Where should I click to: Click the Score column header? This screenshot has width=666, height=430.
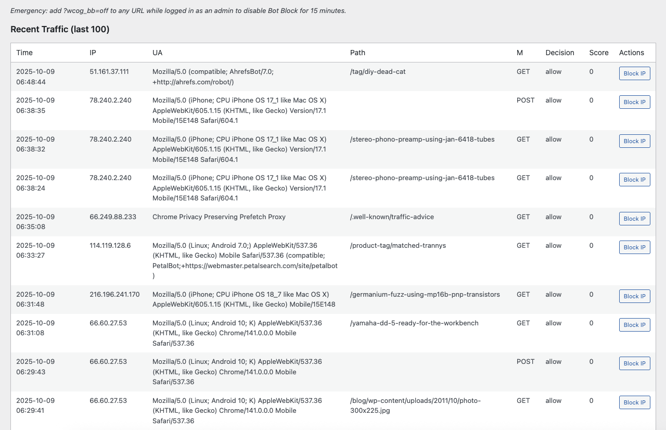click(598, 53)
